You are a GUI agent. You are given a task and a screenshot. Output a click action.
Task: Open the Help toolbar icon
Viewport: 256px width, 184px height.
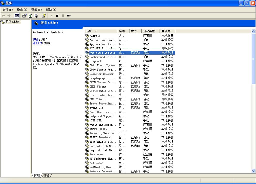[x=44, y=16]
